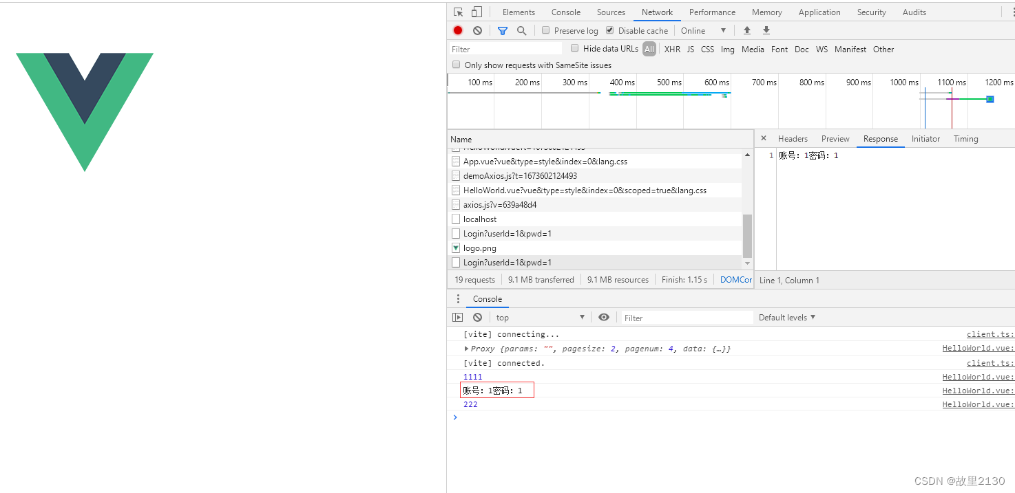The image size is (1015, 493).
Task: Open HelloWorld.vue link beside 222 log
Action: 978,404
